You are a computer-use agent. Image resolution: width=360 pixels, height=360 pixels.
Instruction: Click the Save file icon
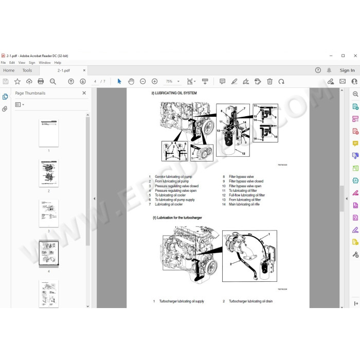[6, 81]
